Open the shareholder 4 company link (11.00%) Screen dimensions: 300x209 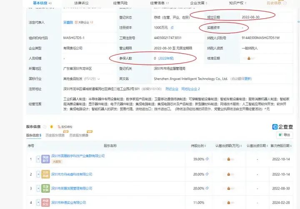point(68,202)
